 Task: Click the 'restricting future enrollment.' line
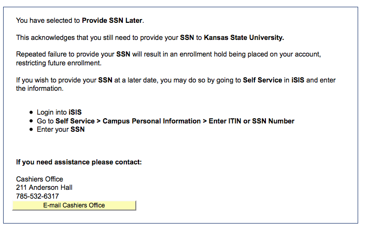(59, 63)
